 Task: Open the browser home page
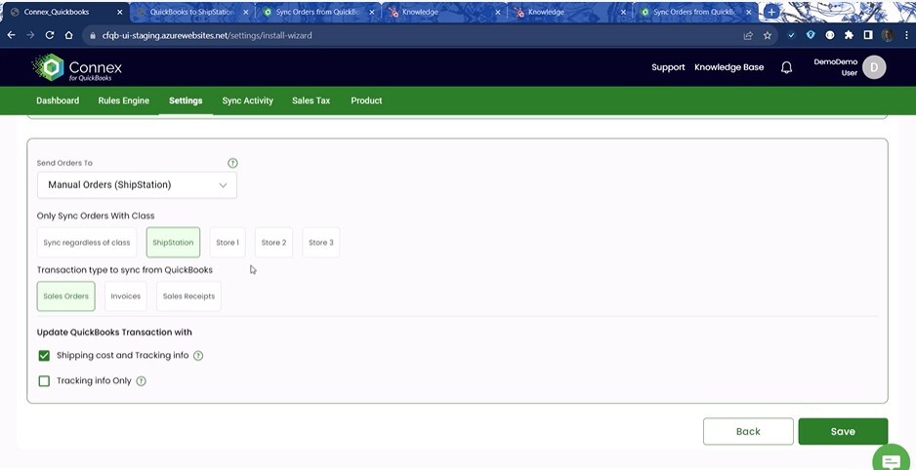[x=69, y=35]
